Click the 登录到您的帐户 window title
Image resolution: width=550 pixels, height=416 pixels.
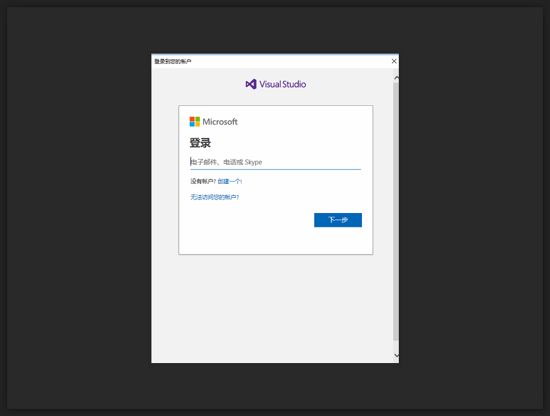(x=173, y=61)
